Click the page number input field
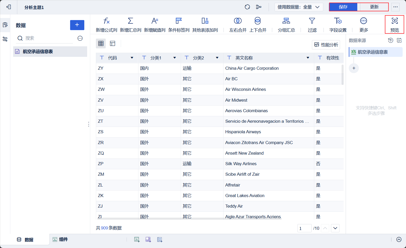406x248 pixels. click(x=304, y=228)
